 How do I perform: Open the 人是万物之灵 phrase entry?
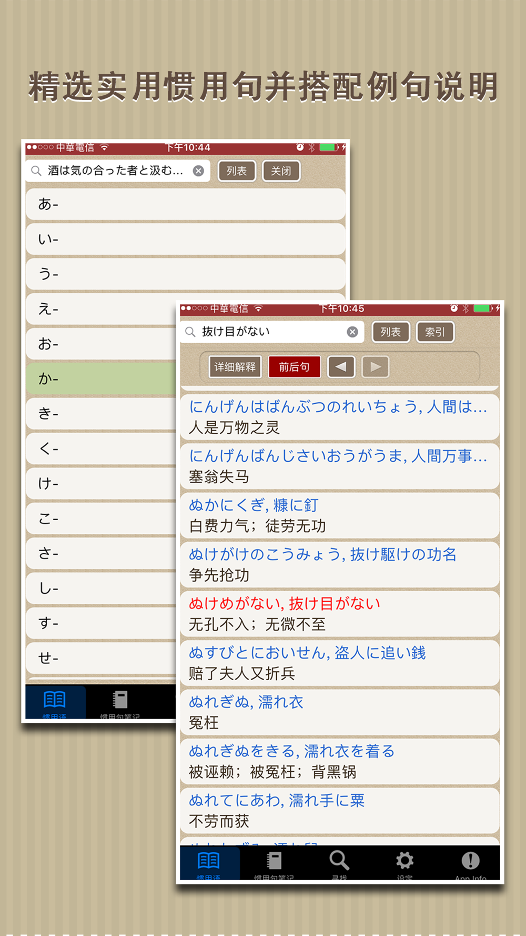click(340, 416)
